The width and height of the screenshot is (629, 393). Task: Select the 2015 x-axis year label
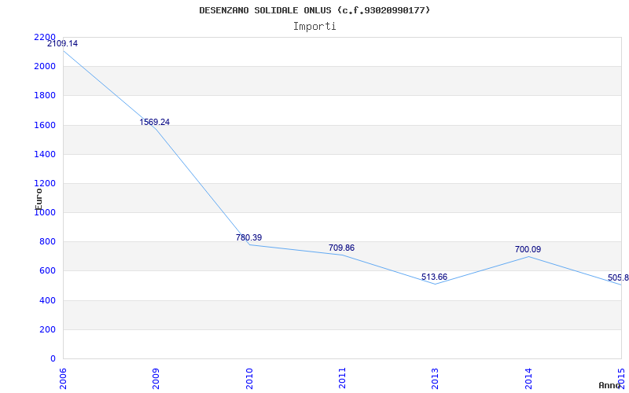[622, 379]
